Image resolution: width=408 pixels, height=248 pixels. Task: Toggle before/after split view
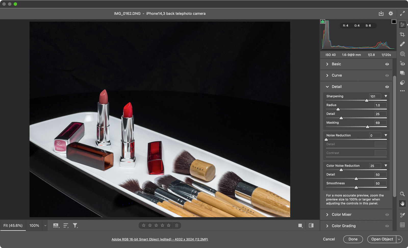click(x=311, y=226)
